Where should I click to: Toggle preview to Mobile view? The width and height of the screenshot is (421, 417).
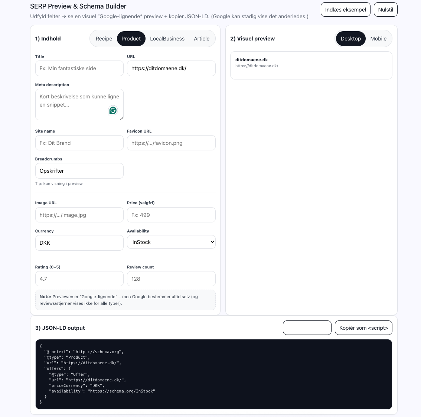378,39
